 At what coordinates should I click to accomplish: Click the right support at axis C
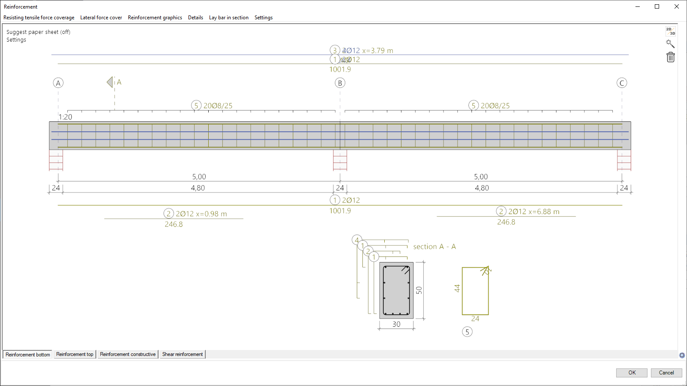[x=624, y=160]
